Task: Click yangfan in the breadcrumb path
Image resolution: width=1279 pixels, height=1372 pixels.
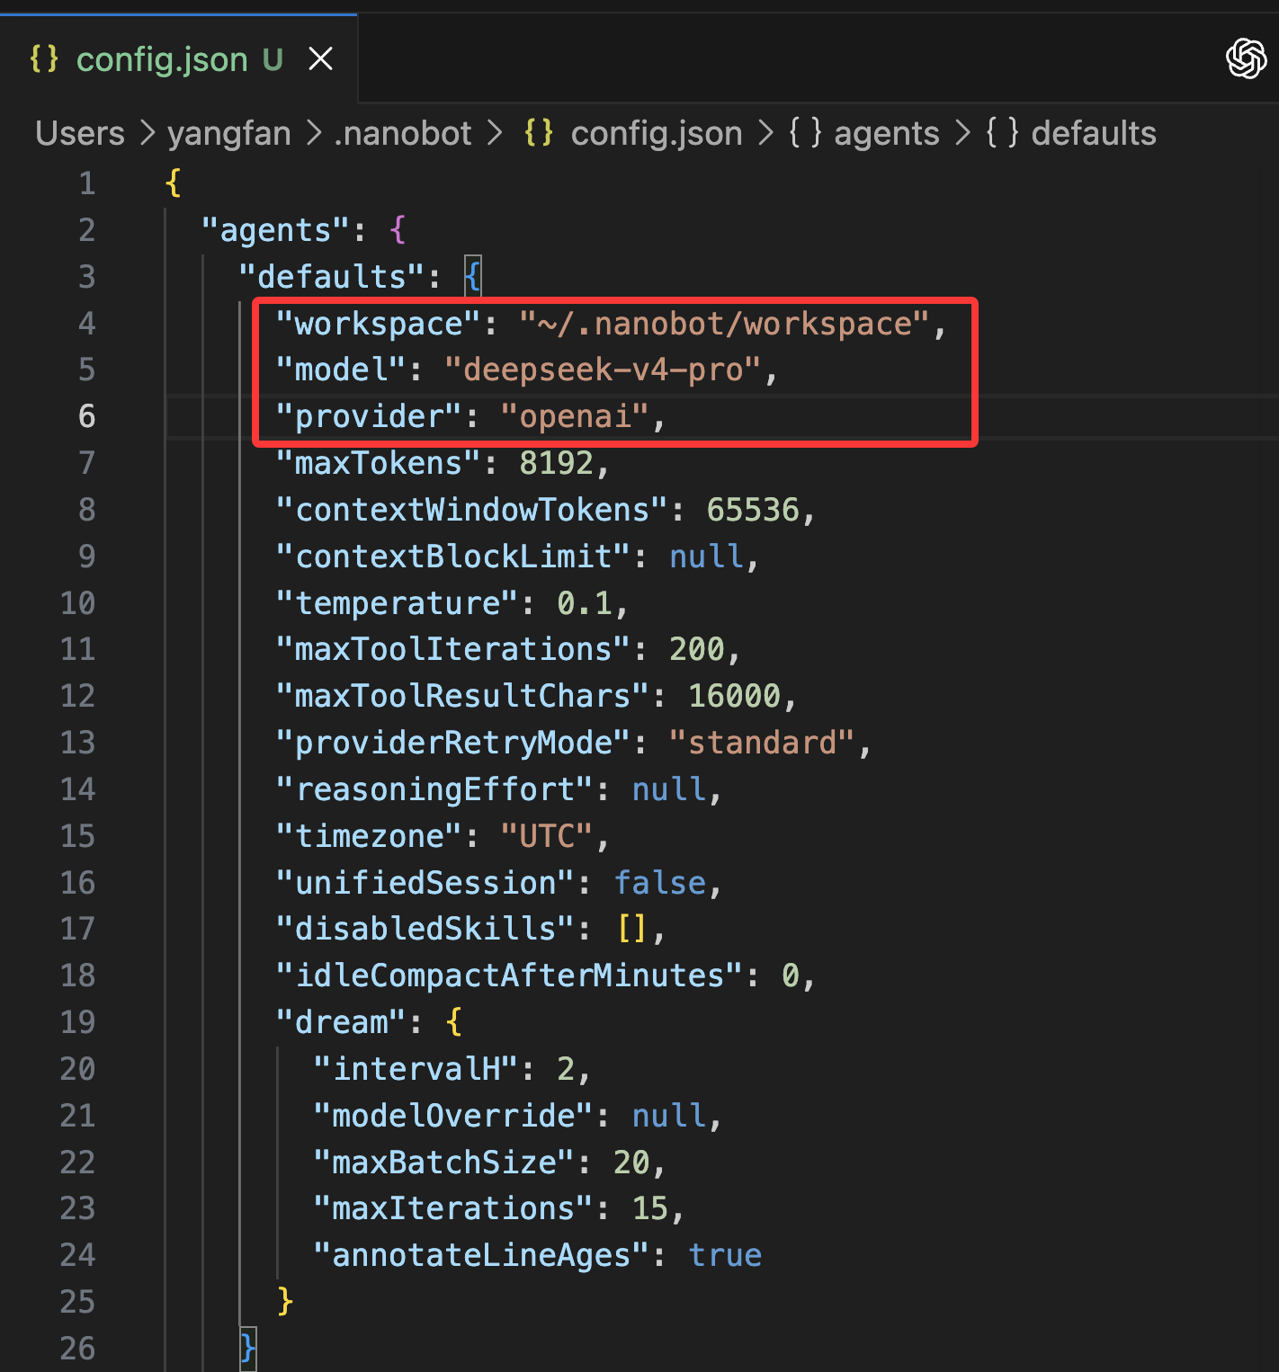Action: pos(229,133)
